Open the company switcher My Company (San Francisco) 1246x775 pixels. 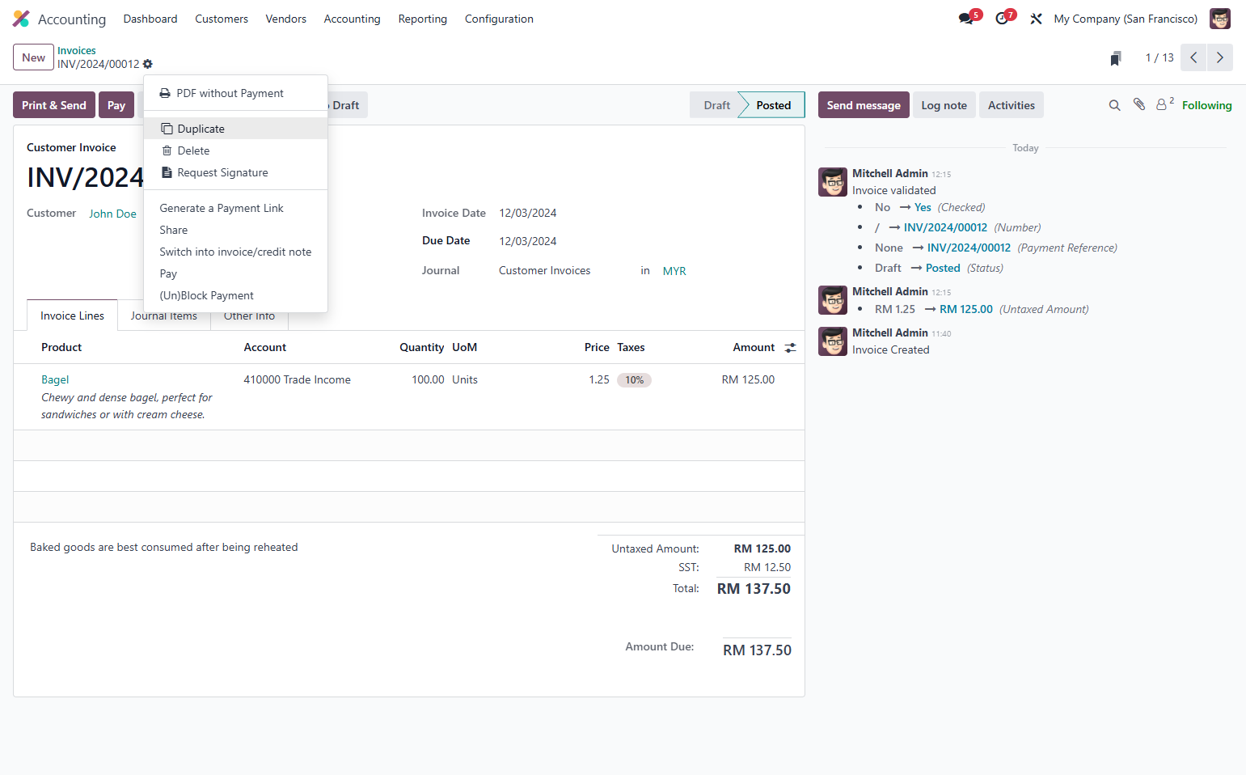click(1126, 19)
